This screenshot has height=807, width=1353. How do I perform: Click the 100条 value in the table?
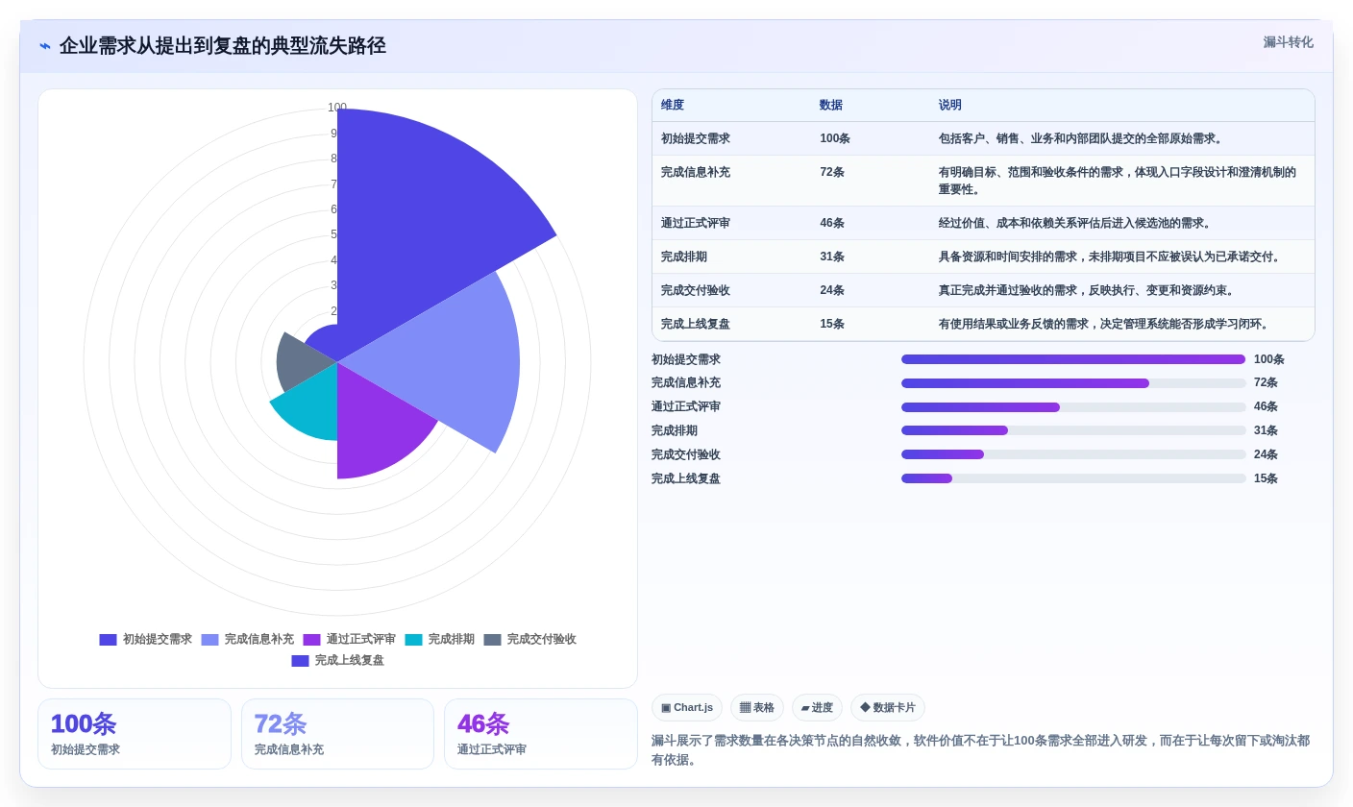point(835,139)
